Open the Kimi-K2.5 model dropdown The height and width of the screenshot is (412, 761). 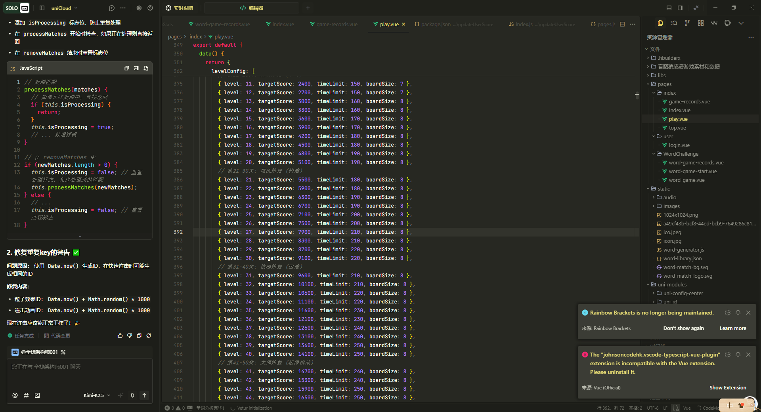(97, 395)
